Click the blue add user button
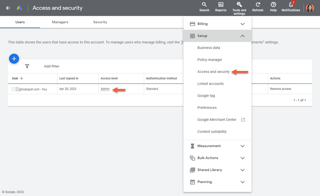Viewport: 320px width, 196px height. pos(14,59)
